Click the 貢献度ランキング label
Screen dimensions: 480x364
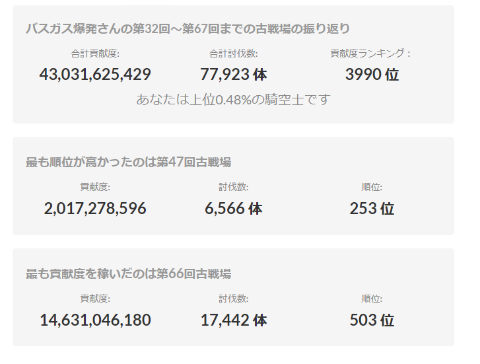[371, 54]
